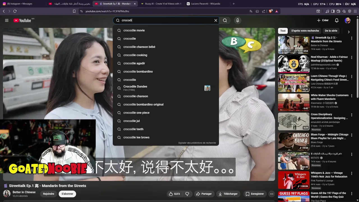Open Better in Chinese channel avatar
The image size is (359, 202).
(x=7, y=194)
